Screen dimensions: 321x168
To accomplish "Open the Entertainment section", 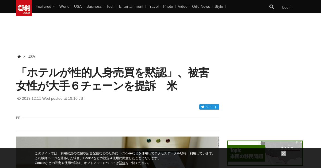I will pos(131,6).
